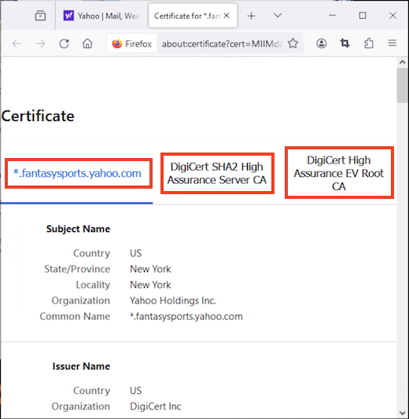
Task: Minimize the Firefox window
Action: tap(332, 16)
